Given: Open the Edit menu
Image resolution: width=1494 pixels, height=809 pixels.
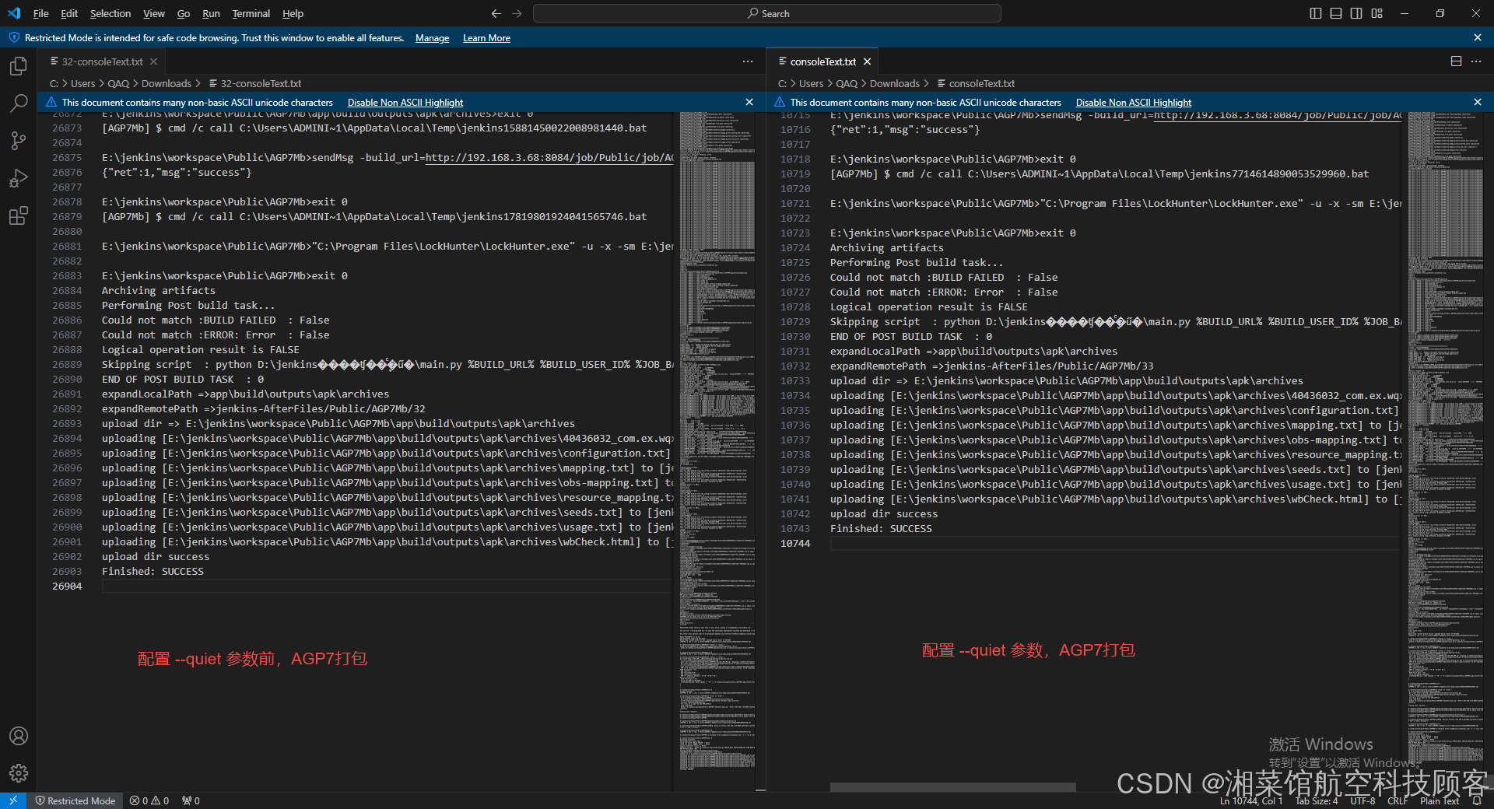Looking at the screenshot, I should pyautogui.click(x=69, y=13).
